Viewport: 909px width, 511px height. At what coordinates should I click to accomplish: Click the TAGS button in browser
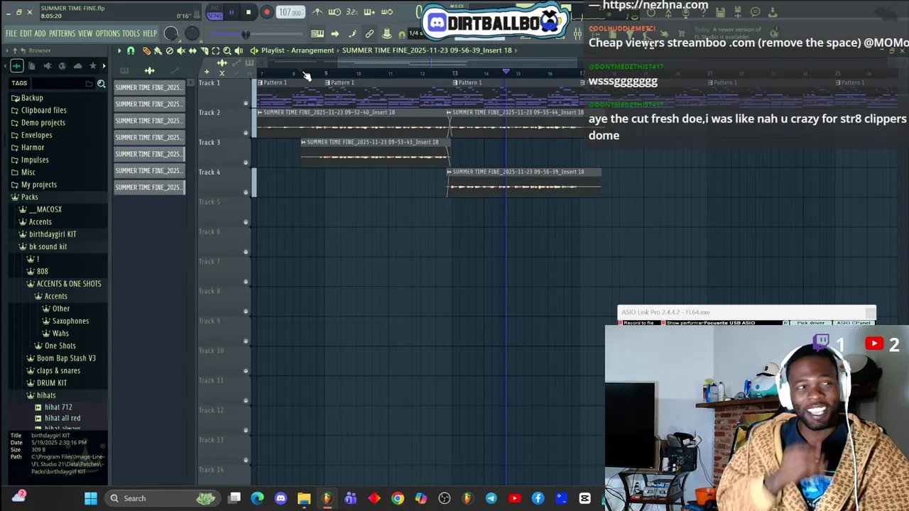click(19, 83)
